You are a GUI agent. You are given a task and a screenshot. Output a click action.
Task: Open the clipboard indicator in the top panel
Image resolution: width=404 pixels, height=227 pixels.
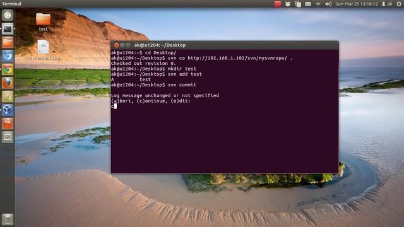[x=298, y=4]
